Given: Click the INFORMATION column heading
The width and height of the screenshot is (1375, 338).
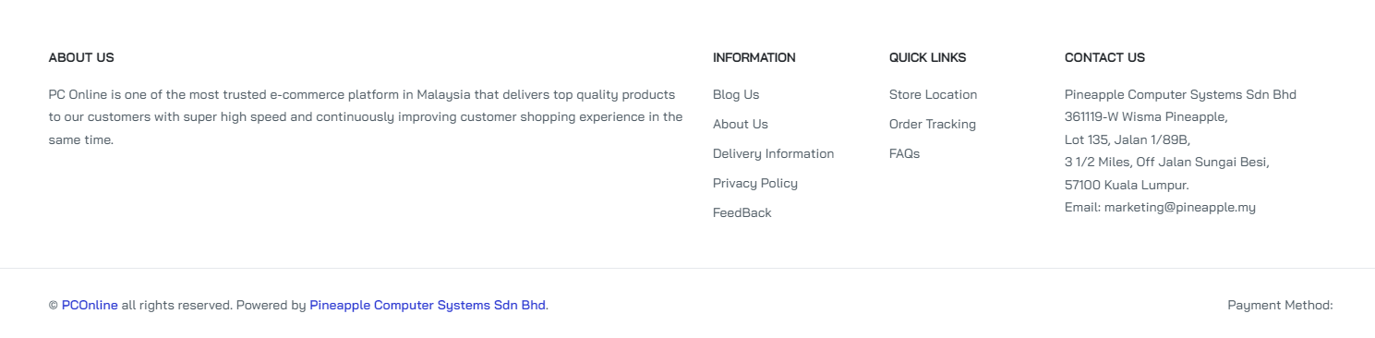Looking at the screenshot, I should 754,57.
